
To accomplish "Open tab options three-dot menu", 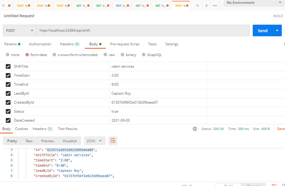I will [x=215, y=6].
